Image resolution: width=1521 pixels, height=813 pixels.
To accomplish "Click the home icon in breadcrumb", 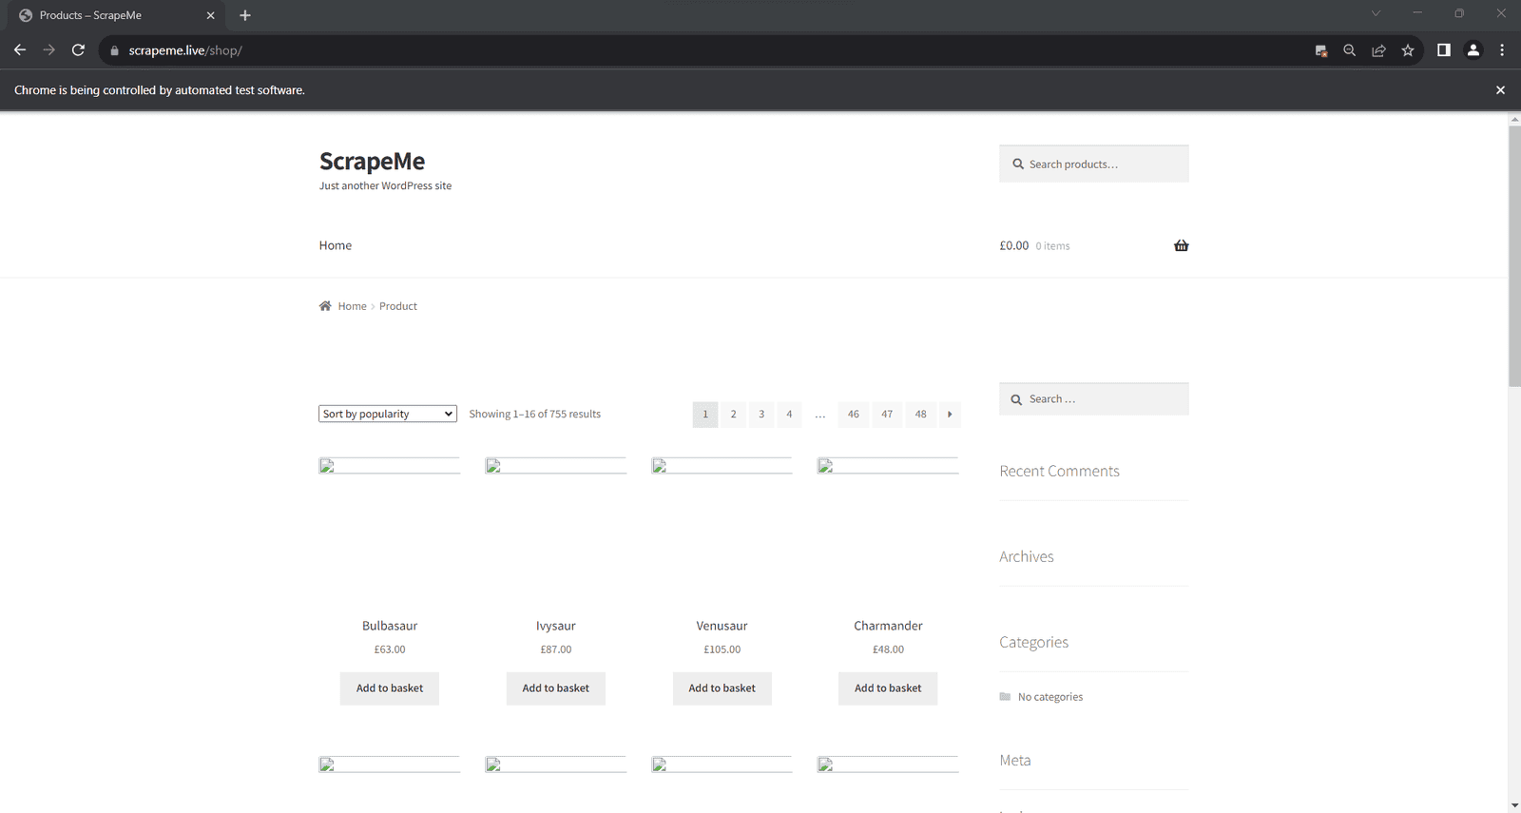I will pyautogui.click(x=325, y=306).
